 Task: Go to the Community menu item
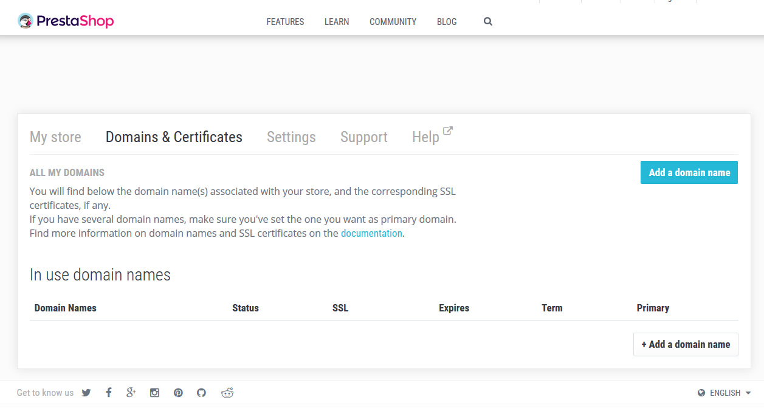pyautogui.click(x=393, y=22)
